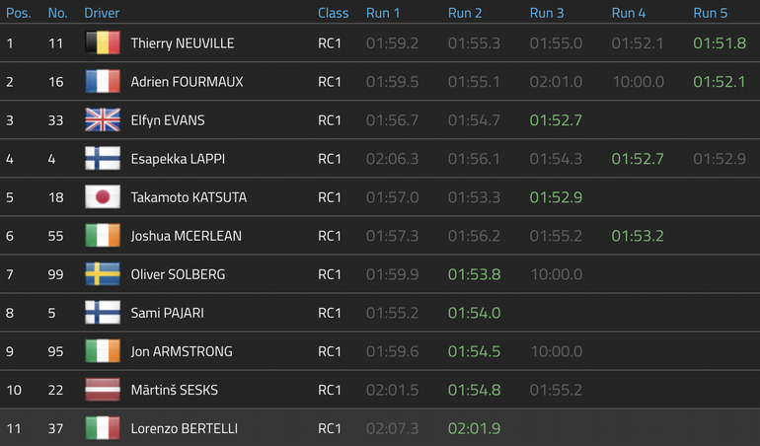The width and height of the screenshot is (760, 446).
Task: Click the Japanese flag beside Takamoto Katsuta
Action: pyautogui.click(x=103, y=197)
